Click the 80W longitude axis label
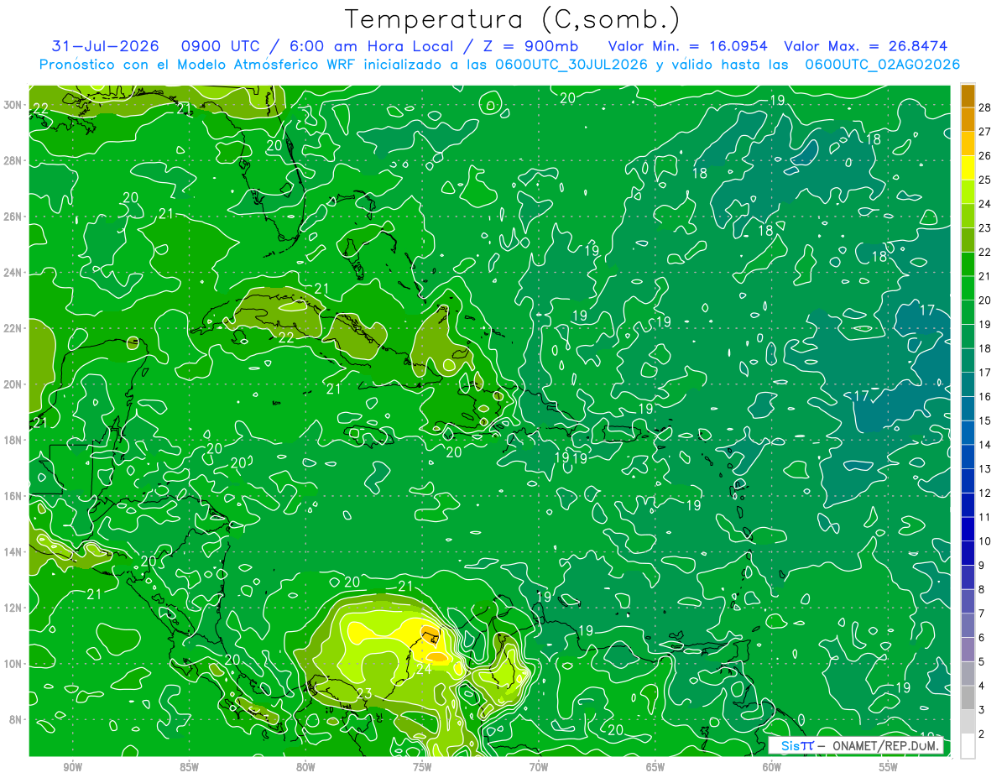The image size is (1007, 778). pos(305,767)
